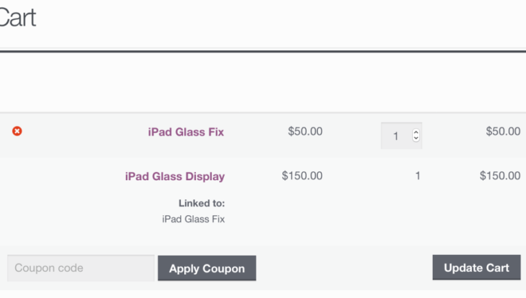Click the $150.00 unit price of Glass Display
Screen dimensions: 526x298
tap(302, 175)
